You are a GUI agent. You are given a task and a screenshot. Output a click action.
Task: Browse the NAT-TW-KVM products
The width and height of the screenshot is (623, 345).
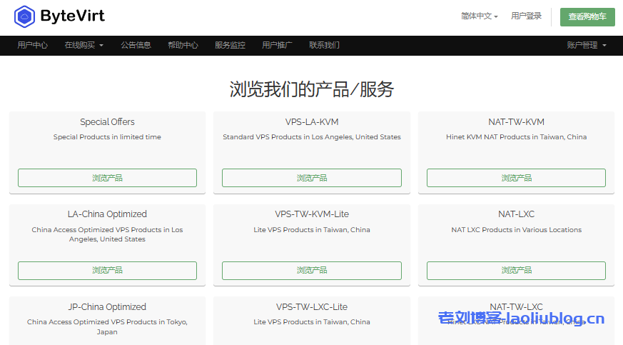(516, 178)
